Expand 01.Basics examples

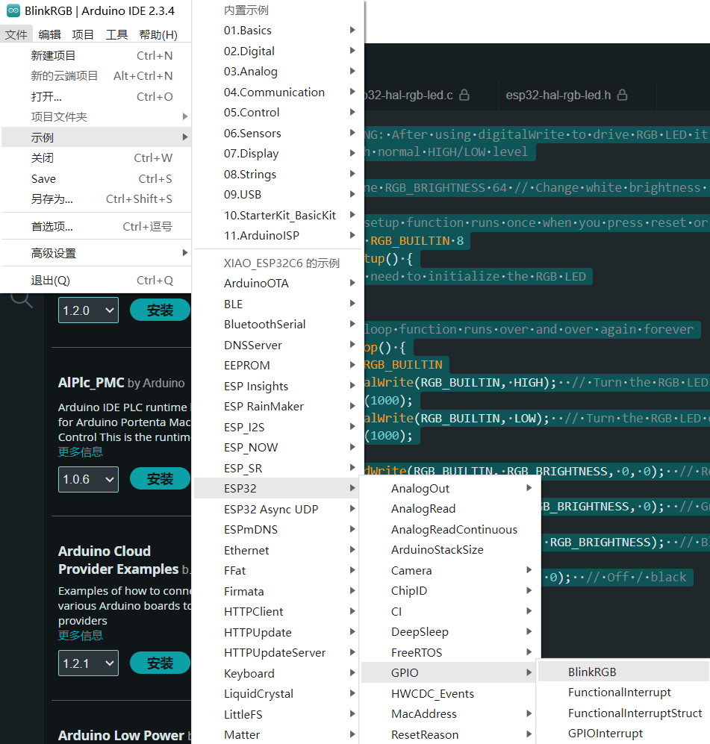coord(278,31)
